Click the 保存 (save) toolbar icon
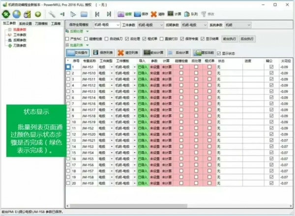 [141, 14]
